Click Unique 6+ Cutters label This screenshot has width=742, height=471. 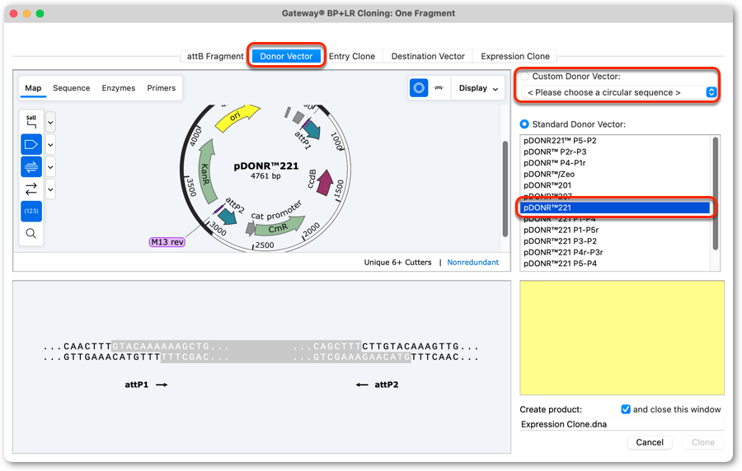click(397, 262)
